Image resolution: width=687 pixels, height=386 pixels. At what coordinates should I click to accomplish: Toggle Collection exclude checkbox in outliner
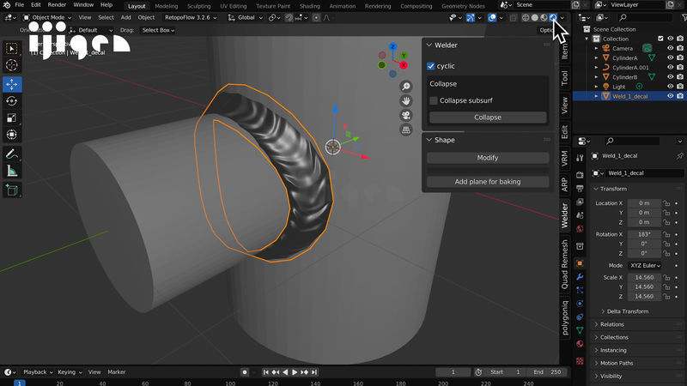(660, 39)
